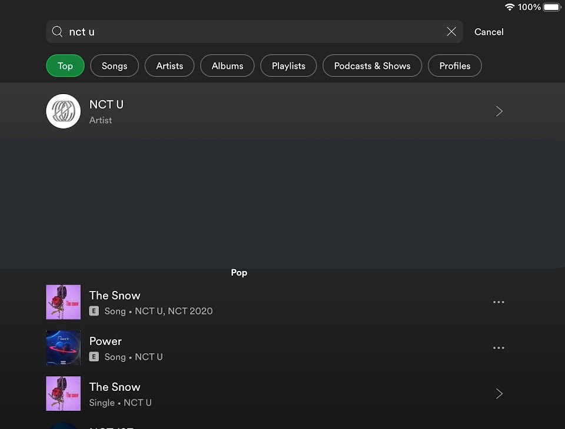The image size is (565, 429).
Task: Play the Power song title
Action: [105, 341]
